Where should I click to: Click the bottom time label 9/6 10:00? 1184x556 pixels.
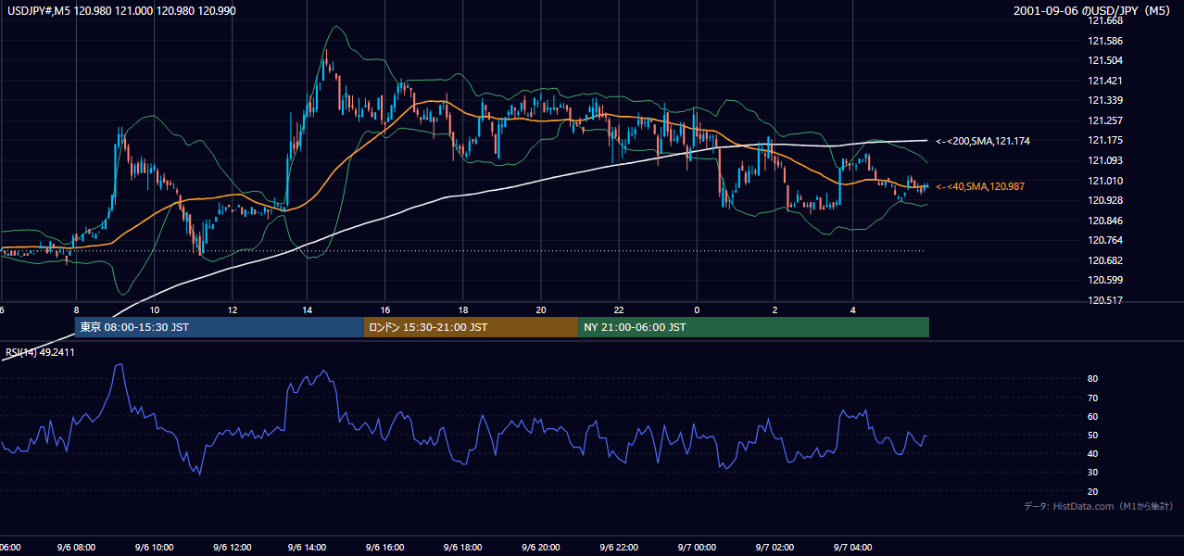point(155,548)
